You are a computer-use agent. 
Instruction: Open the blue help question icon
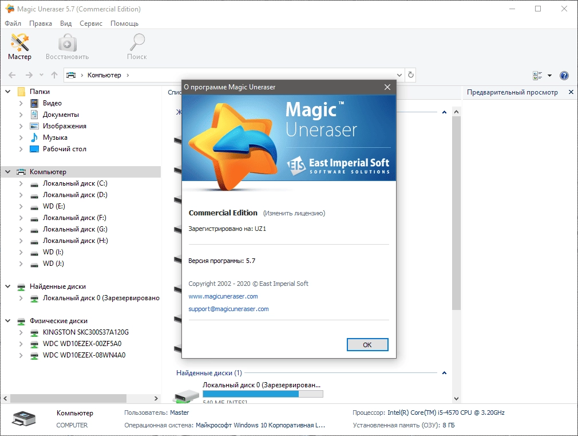[x=564, y=75]
